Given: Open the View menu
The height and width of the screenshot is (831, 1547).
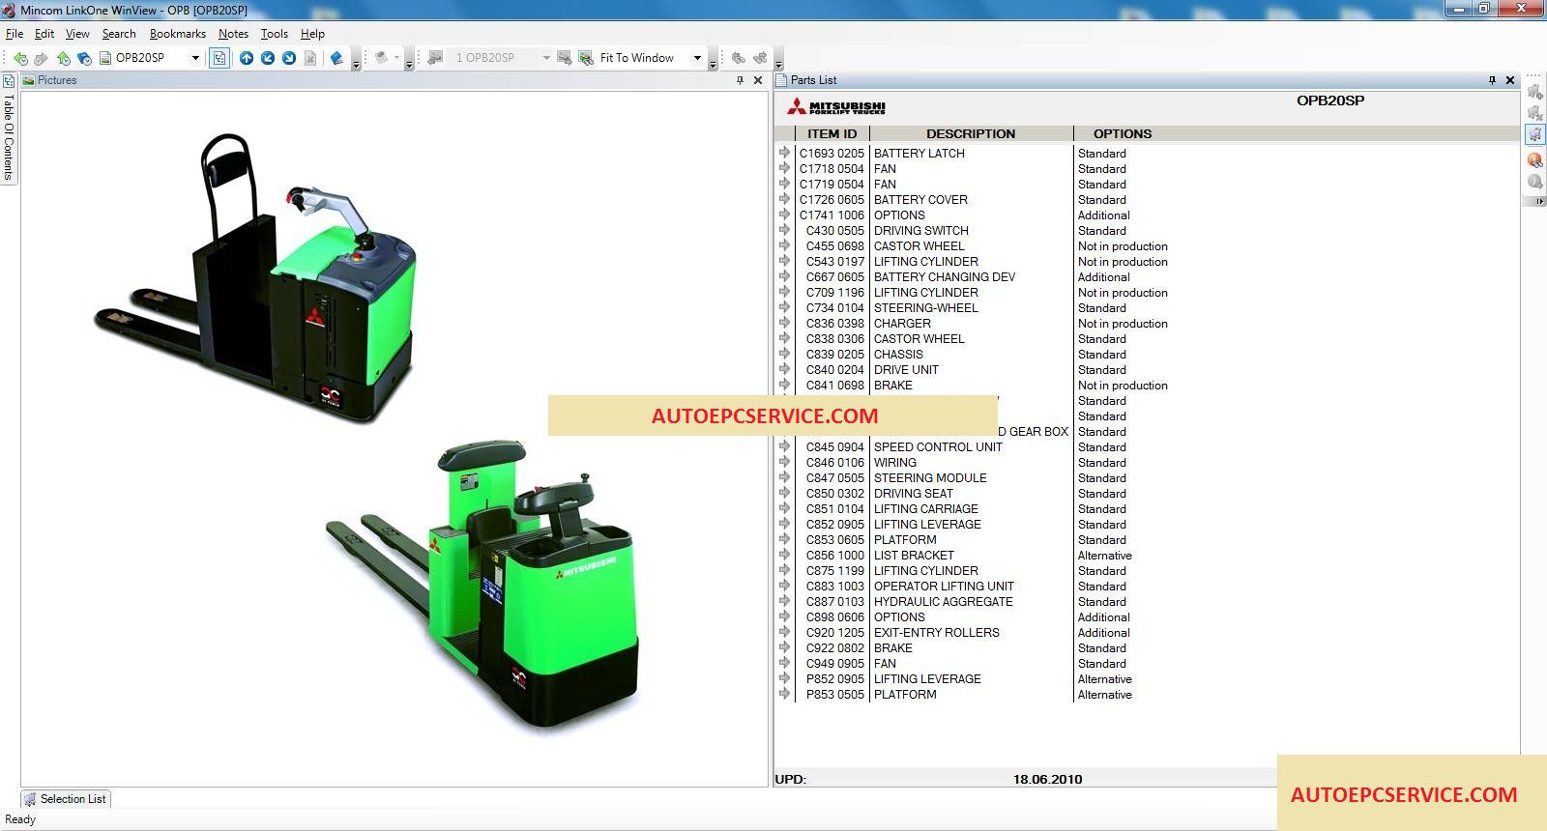Looking at the screenshot, I should [77, 33].
